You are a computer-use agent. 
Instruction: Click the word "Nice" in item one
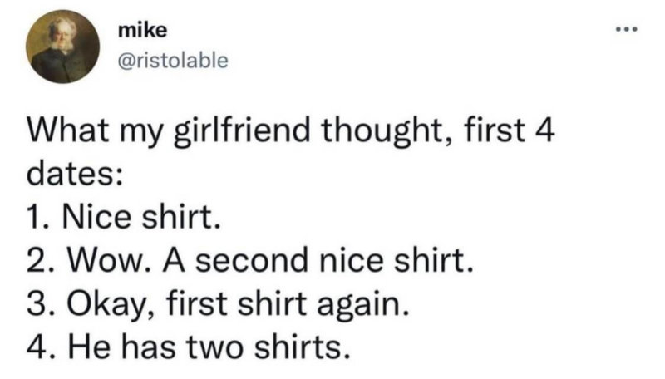pos(92,220)
